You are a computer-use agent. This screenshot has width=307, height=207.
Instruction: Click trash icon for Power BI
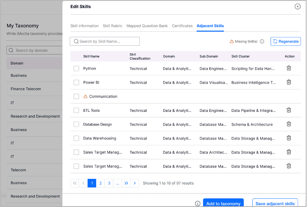[289, 82]
